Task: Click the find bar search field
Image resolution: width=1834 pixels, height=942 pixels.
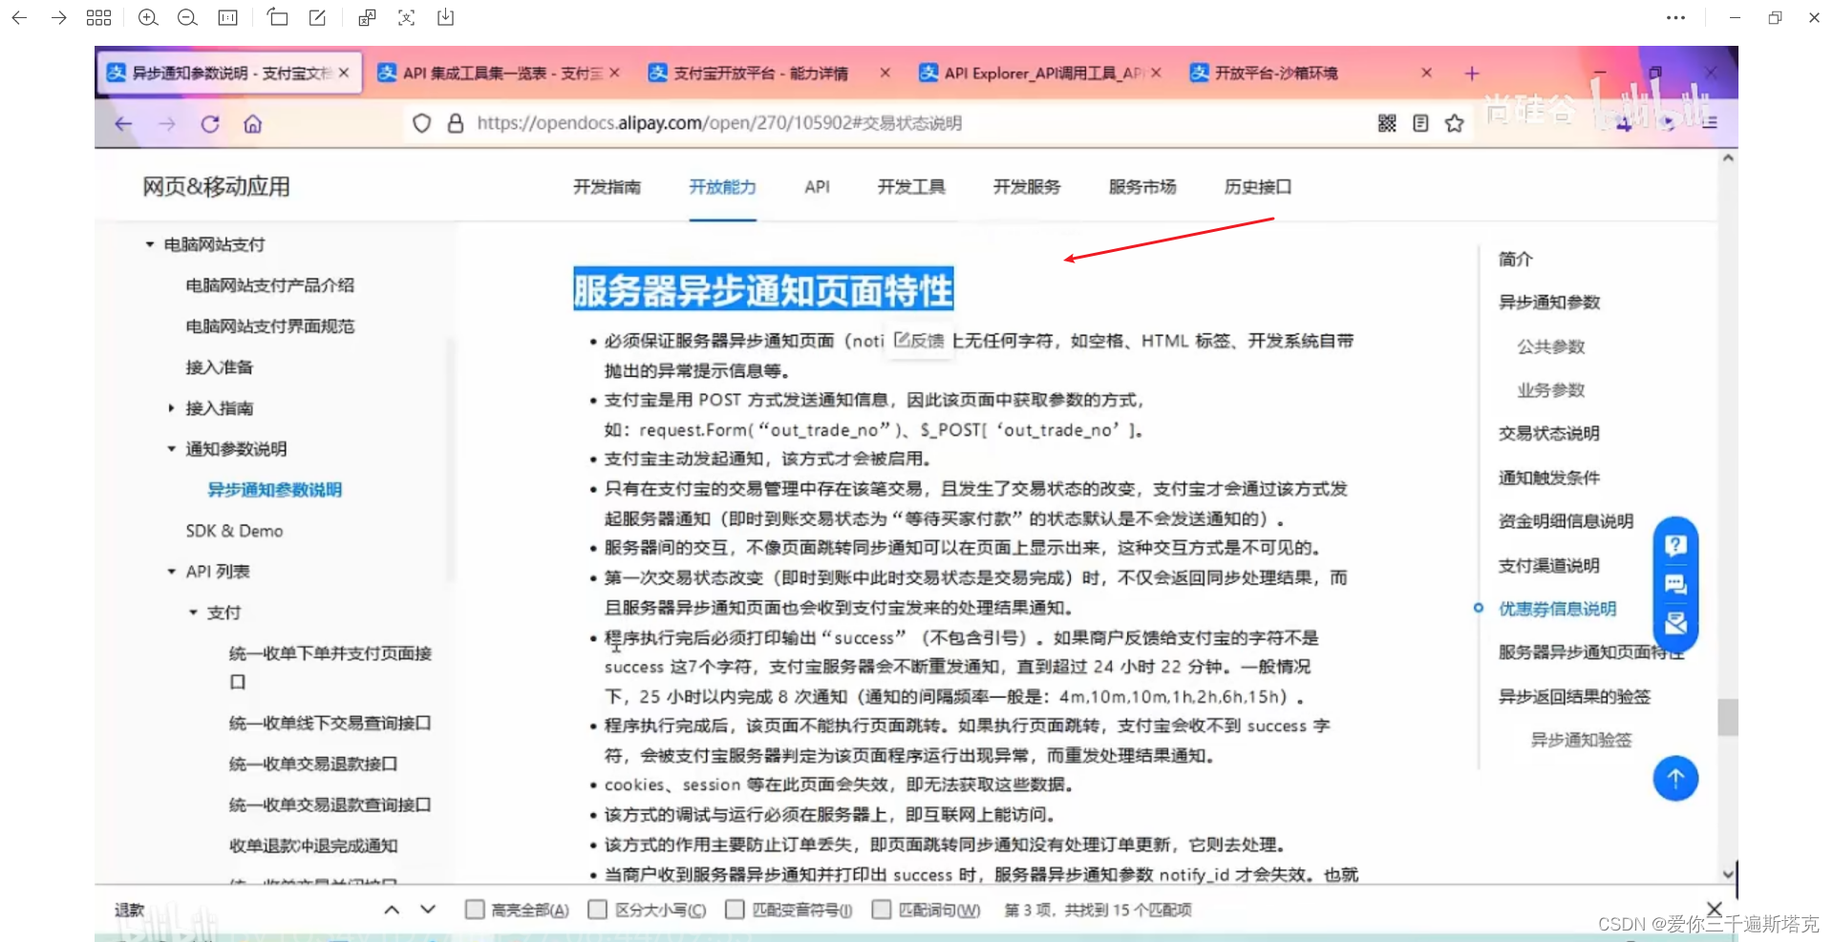Action: pos(239,910)
